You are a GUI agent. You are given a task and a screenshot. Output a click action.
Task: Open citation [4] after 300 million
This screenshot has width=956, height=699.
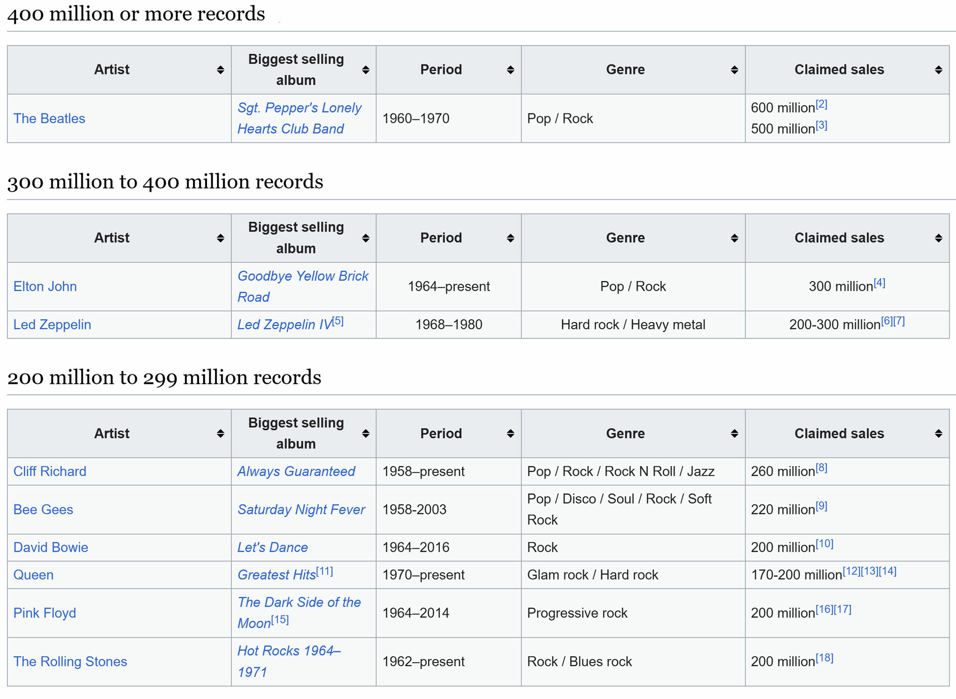[880, 283]
